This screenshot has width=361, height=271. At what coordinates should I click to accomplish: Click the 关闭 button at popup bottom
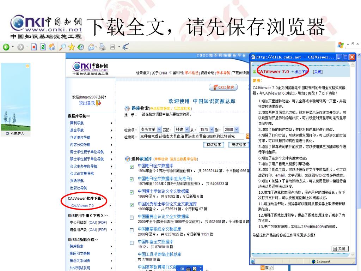(x=340, y=249)
